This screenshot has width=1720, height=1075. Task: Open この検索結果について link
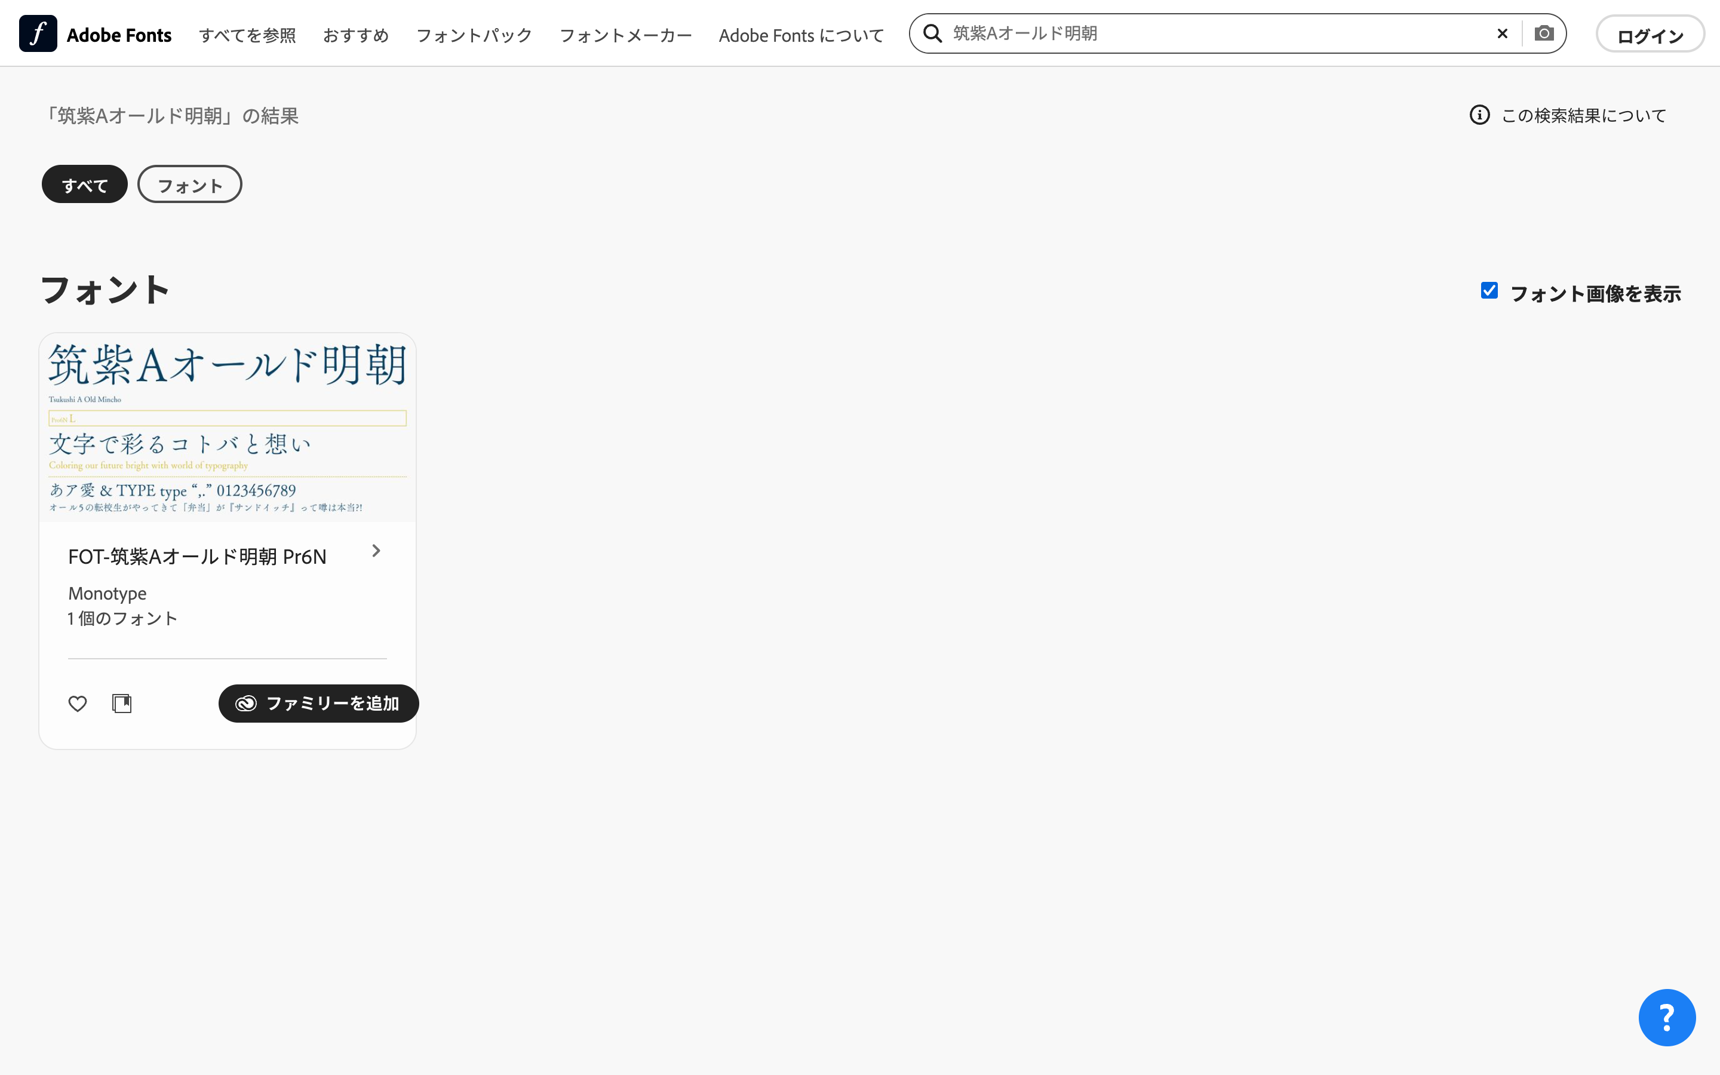click(1584, 115)
